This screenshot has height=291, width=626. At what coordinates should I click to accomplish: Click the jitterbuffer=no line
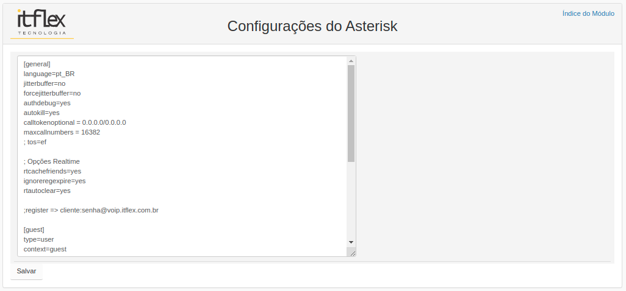click(x=45, y=83)
